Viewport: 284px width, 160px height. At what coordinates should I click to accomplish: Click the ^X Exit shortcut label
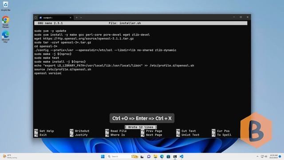(x=40, y=135)
